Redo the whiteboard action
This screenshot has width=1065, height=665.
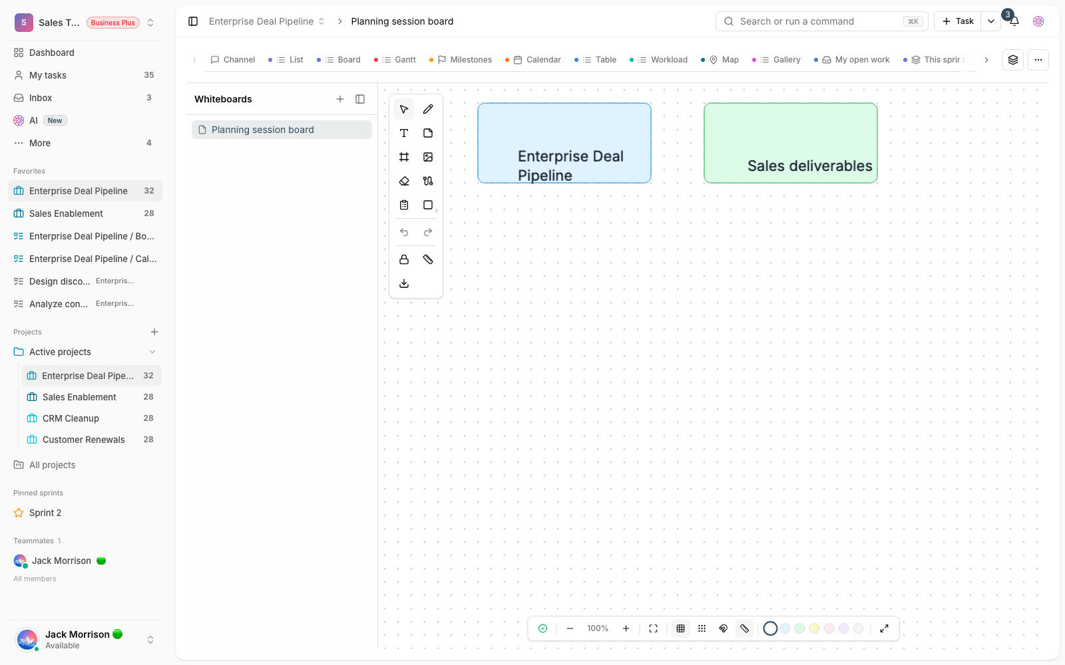[x=428, y=232]
